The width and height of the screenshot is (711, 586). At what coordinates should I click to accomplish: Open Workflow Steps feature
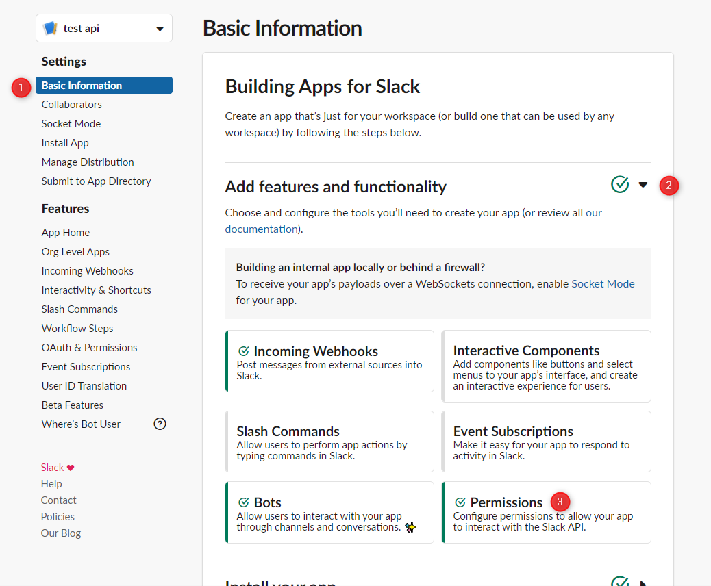77,329
